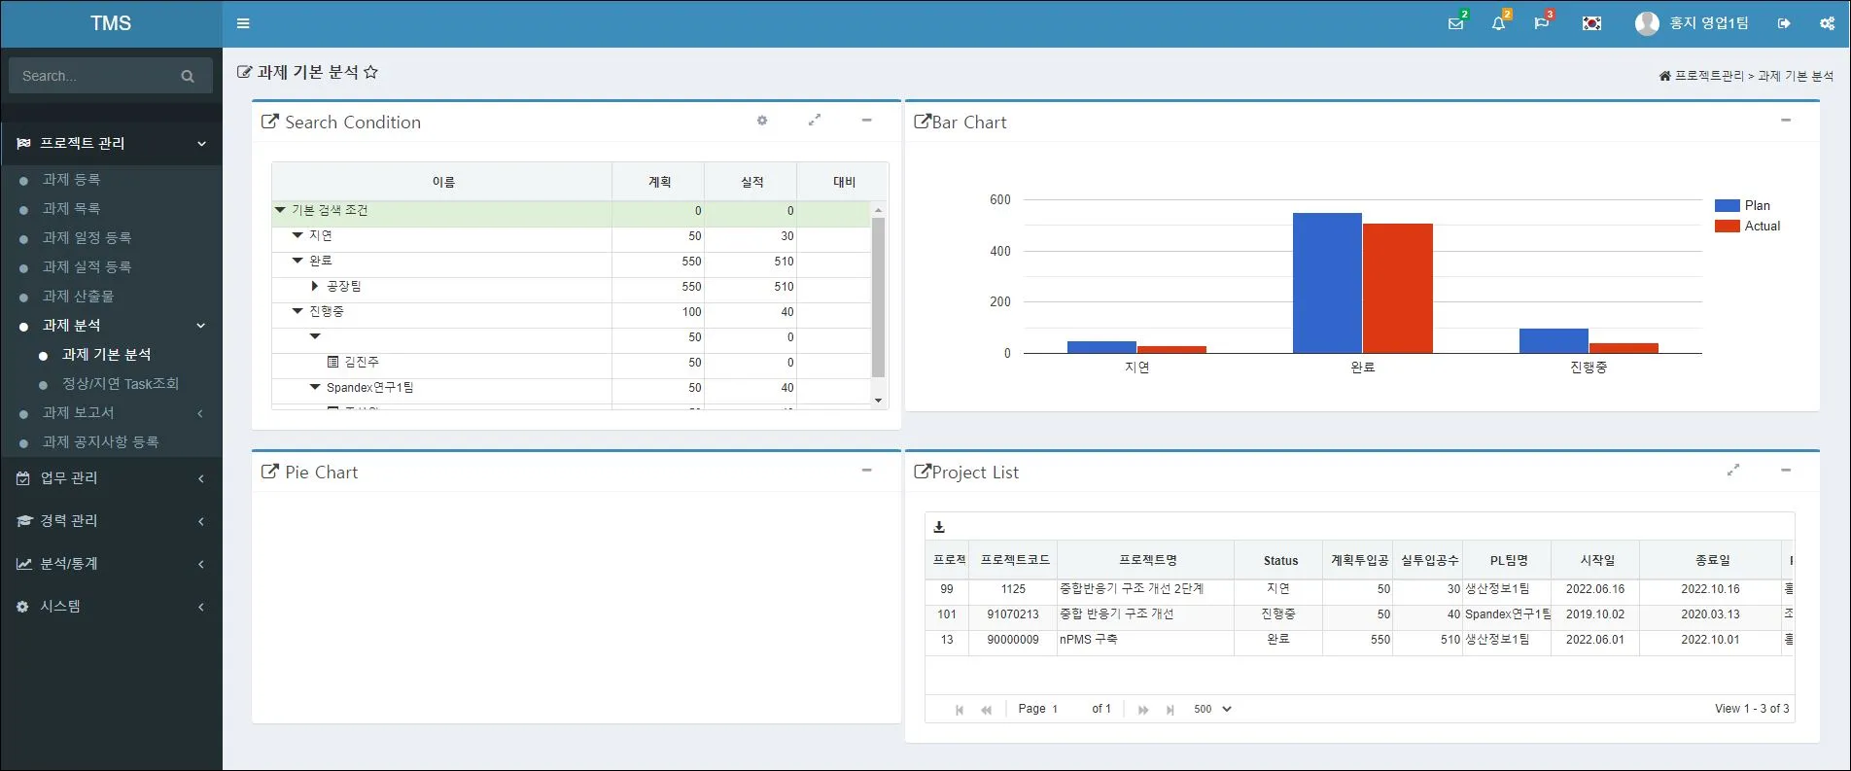The image size is (1851, 771).
Task: Click the sign-out arrow icon
Action: (x=1784, y=23)
